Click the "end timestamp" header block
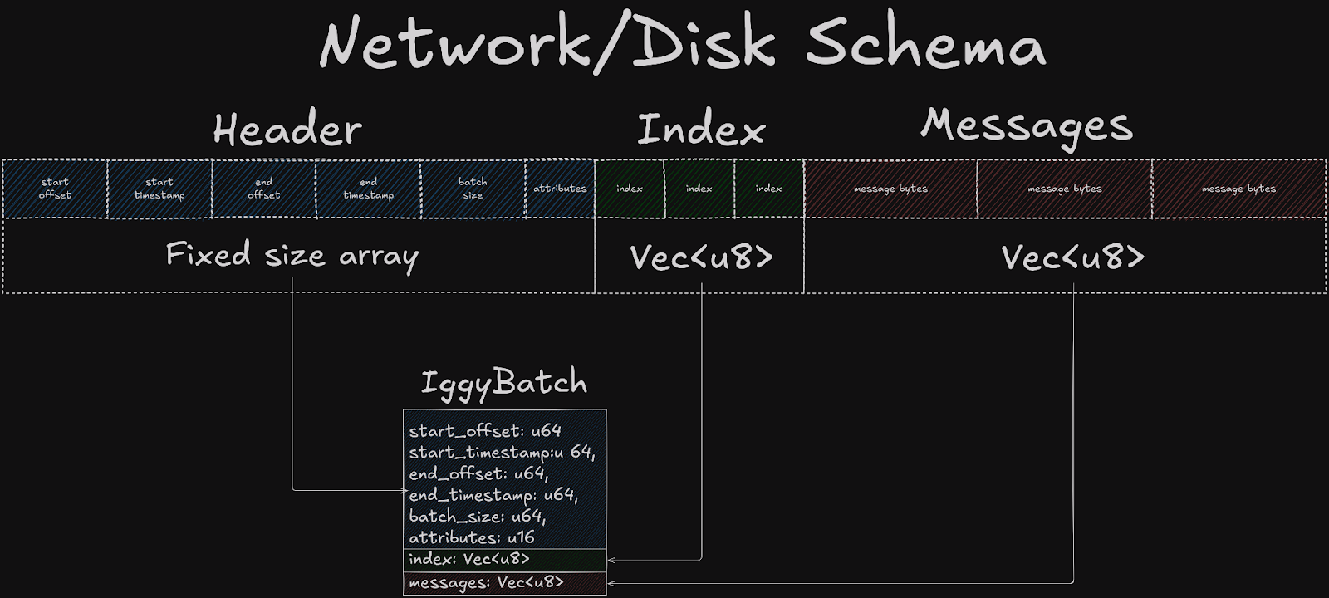The height and width of the screenshot is (598, 1329). [368, 189]
